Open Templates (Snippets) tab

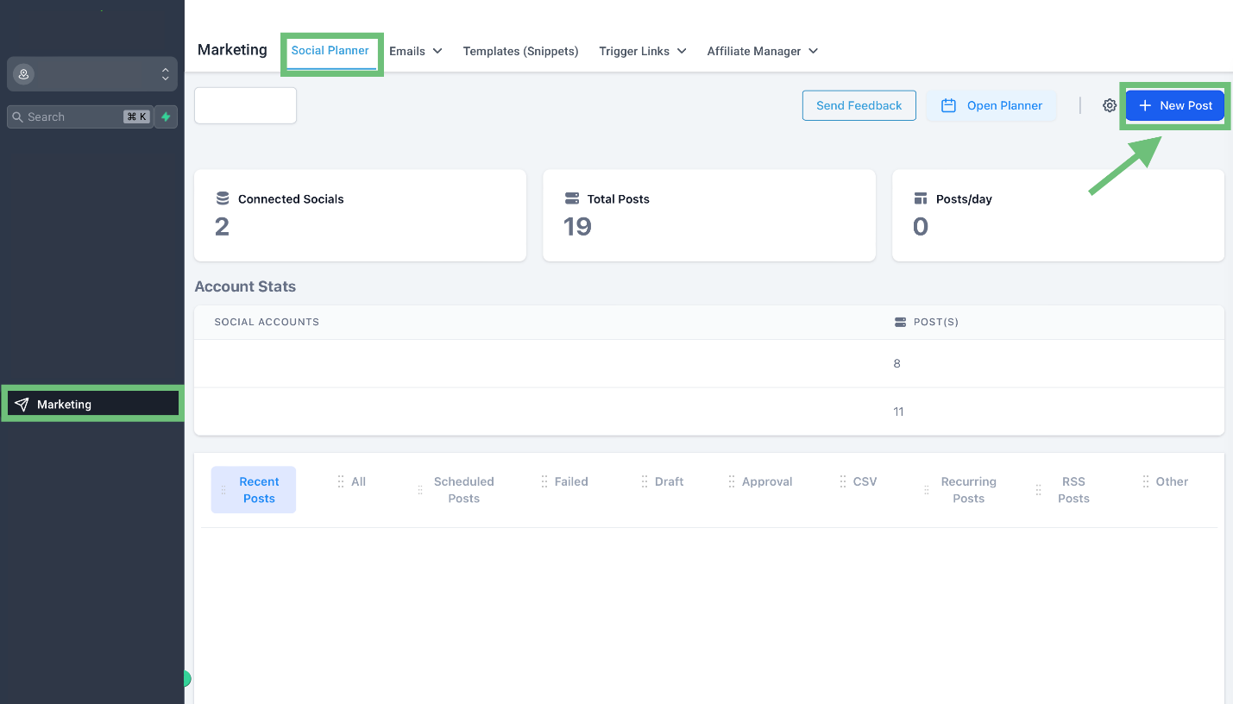tap(520, 51)
